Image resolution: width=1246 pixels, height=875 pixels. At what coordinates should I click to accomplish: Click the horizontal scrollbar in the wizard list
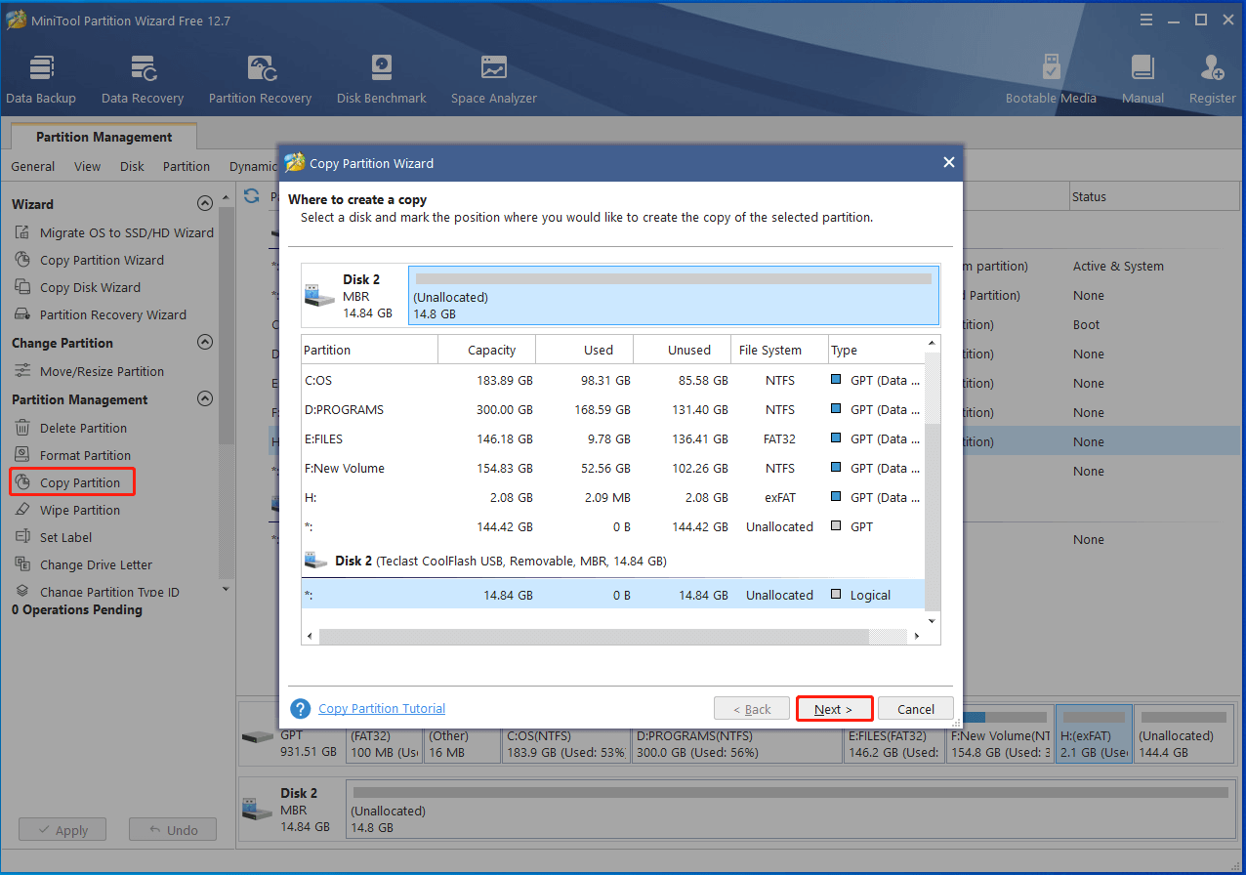point(594,637)
